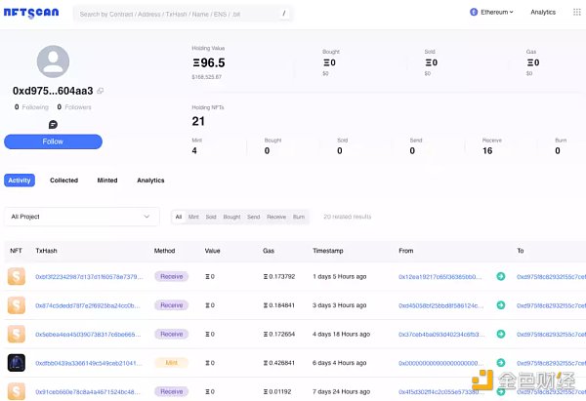Switch to the Minted tab

(107, 180)
